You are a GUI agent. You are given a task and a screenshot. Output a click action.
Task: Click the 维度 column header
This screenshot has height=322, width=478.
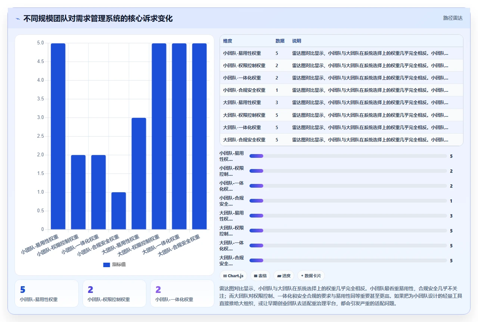pyautogui.click(x=227, y=41)
